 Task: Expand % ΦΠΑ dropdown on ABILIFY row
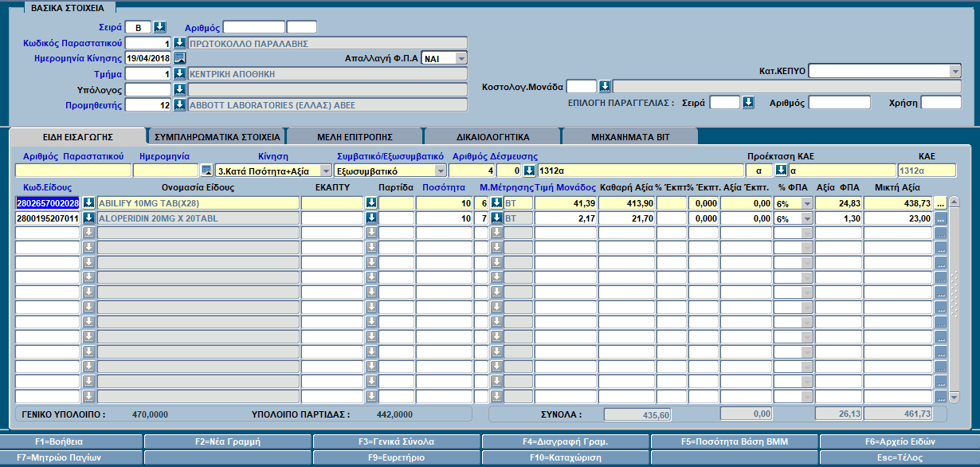tap(807, 203)
